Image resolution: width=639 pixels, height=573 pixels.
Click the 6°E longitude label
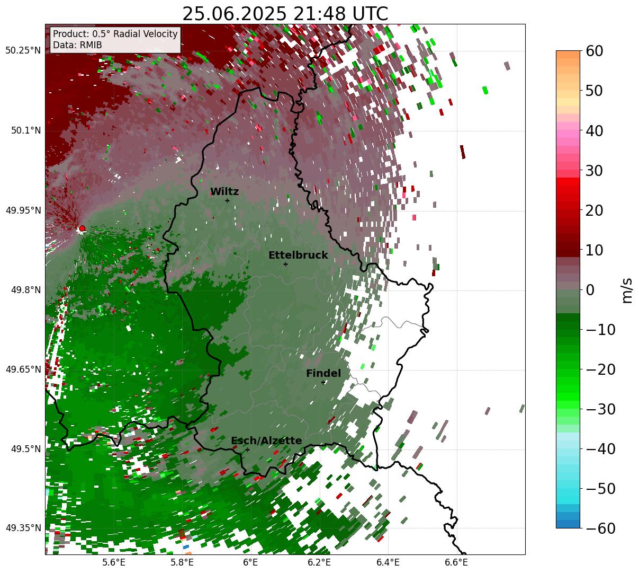click(x=250, y=562)
